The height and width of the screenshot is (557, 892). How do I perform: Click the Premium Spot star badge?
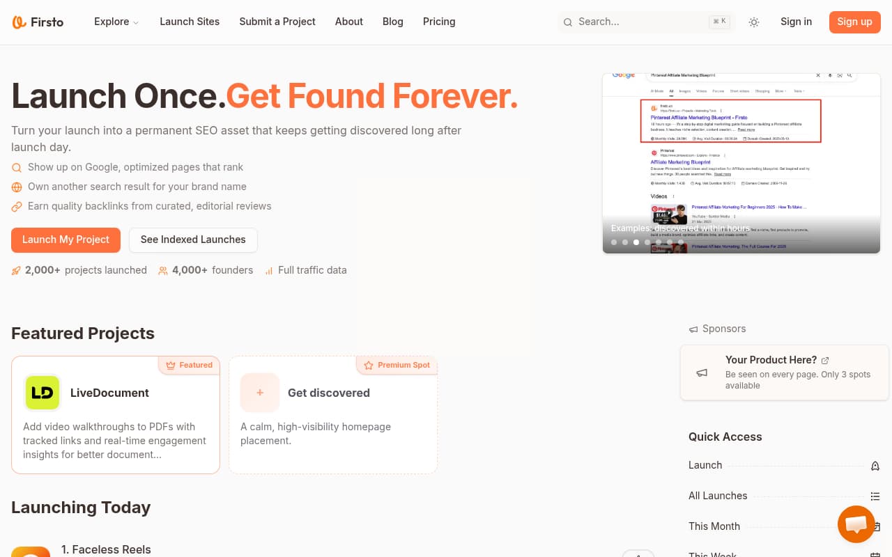coord(397,365)
